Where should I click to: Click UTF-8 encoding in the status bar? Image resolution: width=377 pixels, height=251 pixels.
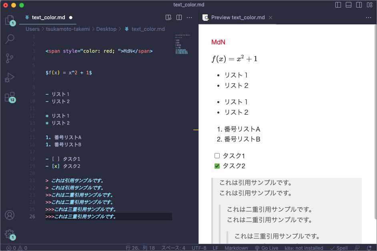[x=199, y=248]
